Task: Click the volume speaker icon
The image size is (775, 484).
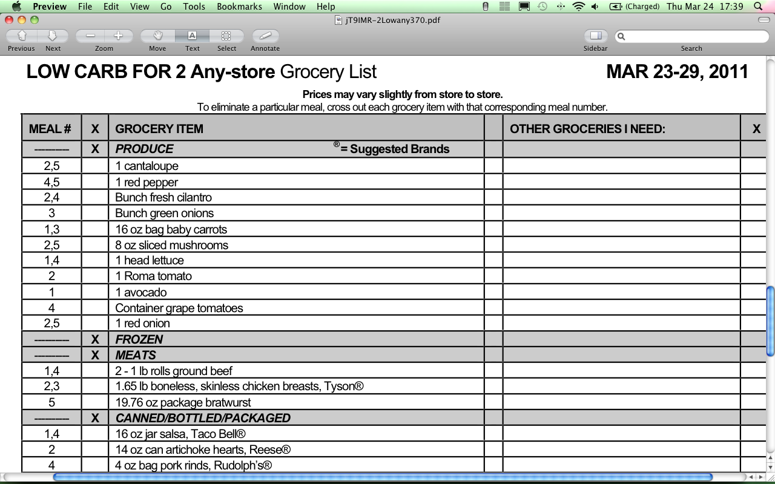Action: pos(595,7)
